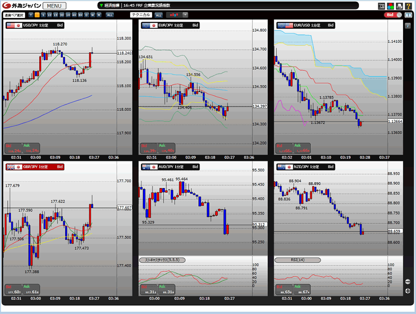Choose the 30-minute timeframe
The height and width of the screenshot is (314, 416).
click(x=62, y=15)
